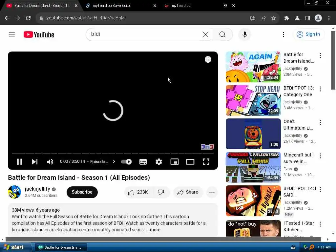Share the video
Screen dimensions: 336x252
187,192
